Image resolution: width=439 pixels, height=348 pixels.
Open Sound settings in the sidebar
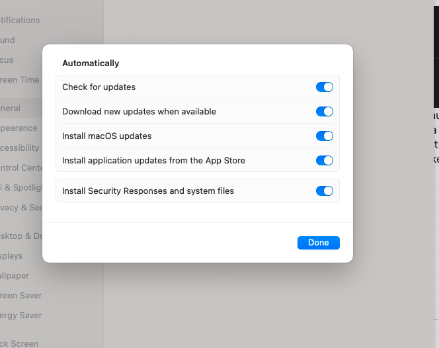click(7, 40)
